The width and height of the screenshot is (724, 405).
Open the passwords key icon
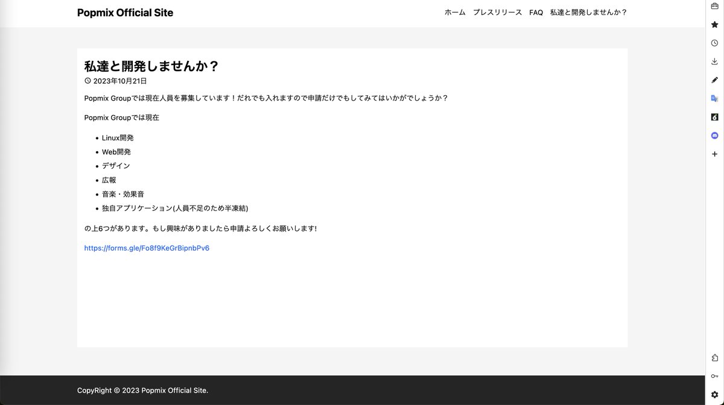click(714, 376)
